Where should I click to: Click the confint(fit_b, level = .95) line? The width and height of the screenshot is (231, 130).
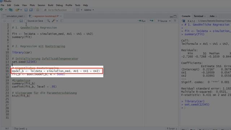[34, 87]
